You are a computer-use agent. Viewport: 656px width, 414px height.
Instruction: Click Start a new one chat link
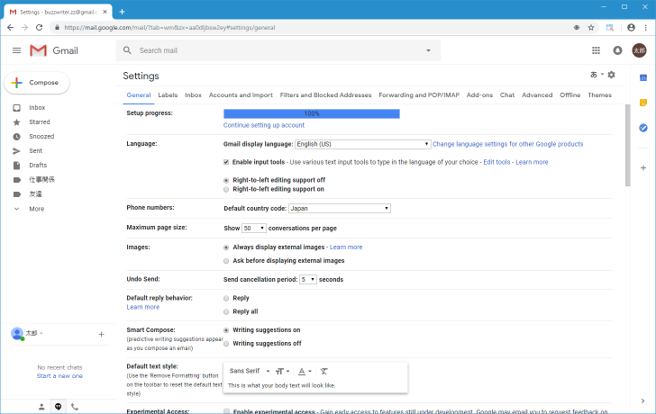click(x=59, y=376)
